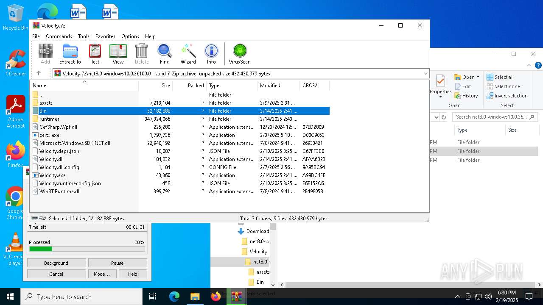Click Select none in Explorer ribbon
543x305 pixels.
pyautogui.click(x=503, y=86)
